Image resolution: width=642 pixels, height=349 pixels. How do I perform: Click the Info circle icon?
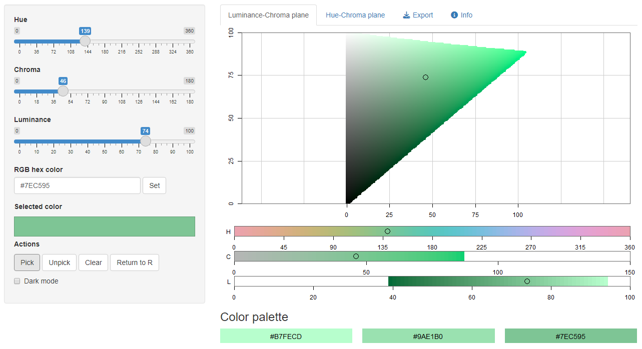pos(454,15)
